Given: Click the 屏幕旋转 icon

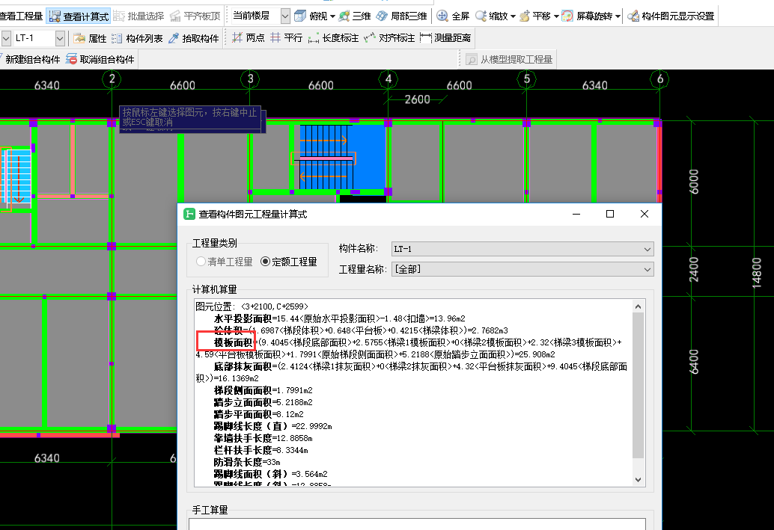Looking at the screenshot, I should click(x=567, y=16).
